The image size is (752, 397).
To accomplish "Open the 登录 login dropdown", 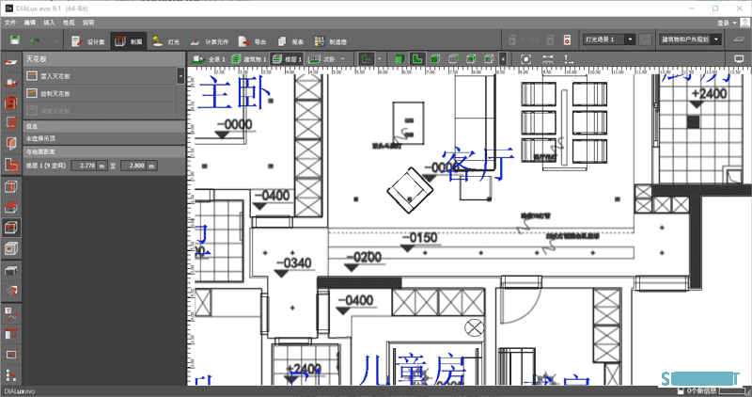I will point(727,23).
